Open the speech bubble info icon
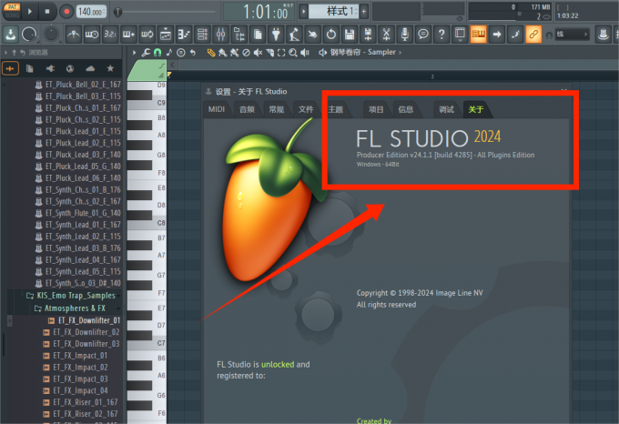Screen dimensions: 619x424 click(423, 35)
